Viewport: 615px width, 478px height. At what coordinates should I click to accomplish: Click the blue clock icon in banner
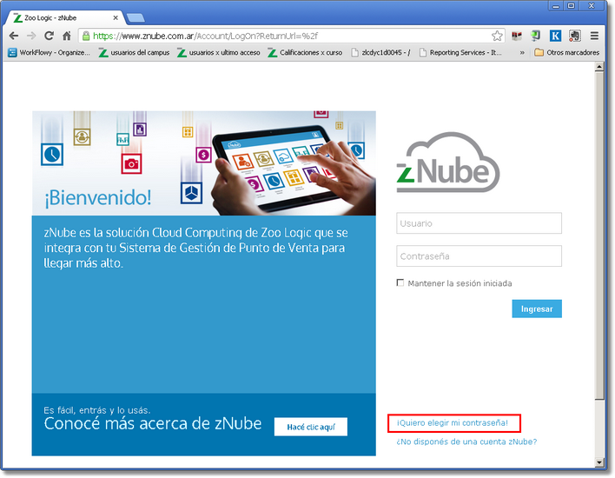point(53,154)
